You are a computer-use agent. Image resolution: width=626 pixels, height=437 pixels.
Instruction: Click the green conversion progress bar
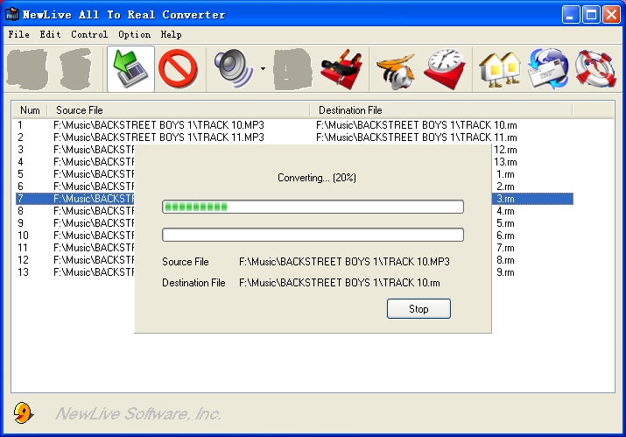click(313, 207)
